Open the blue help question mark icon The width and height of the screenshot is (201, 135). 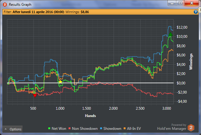(196, 12)
